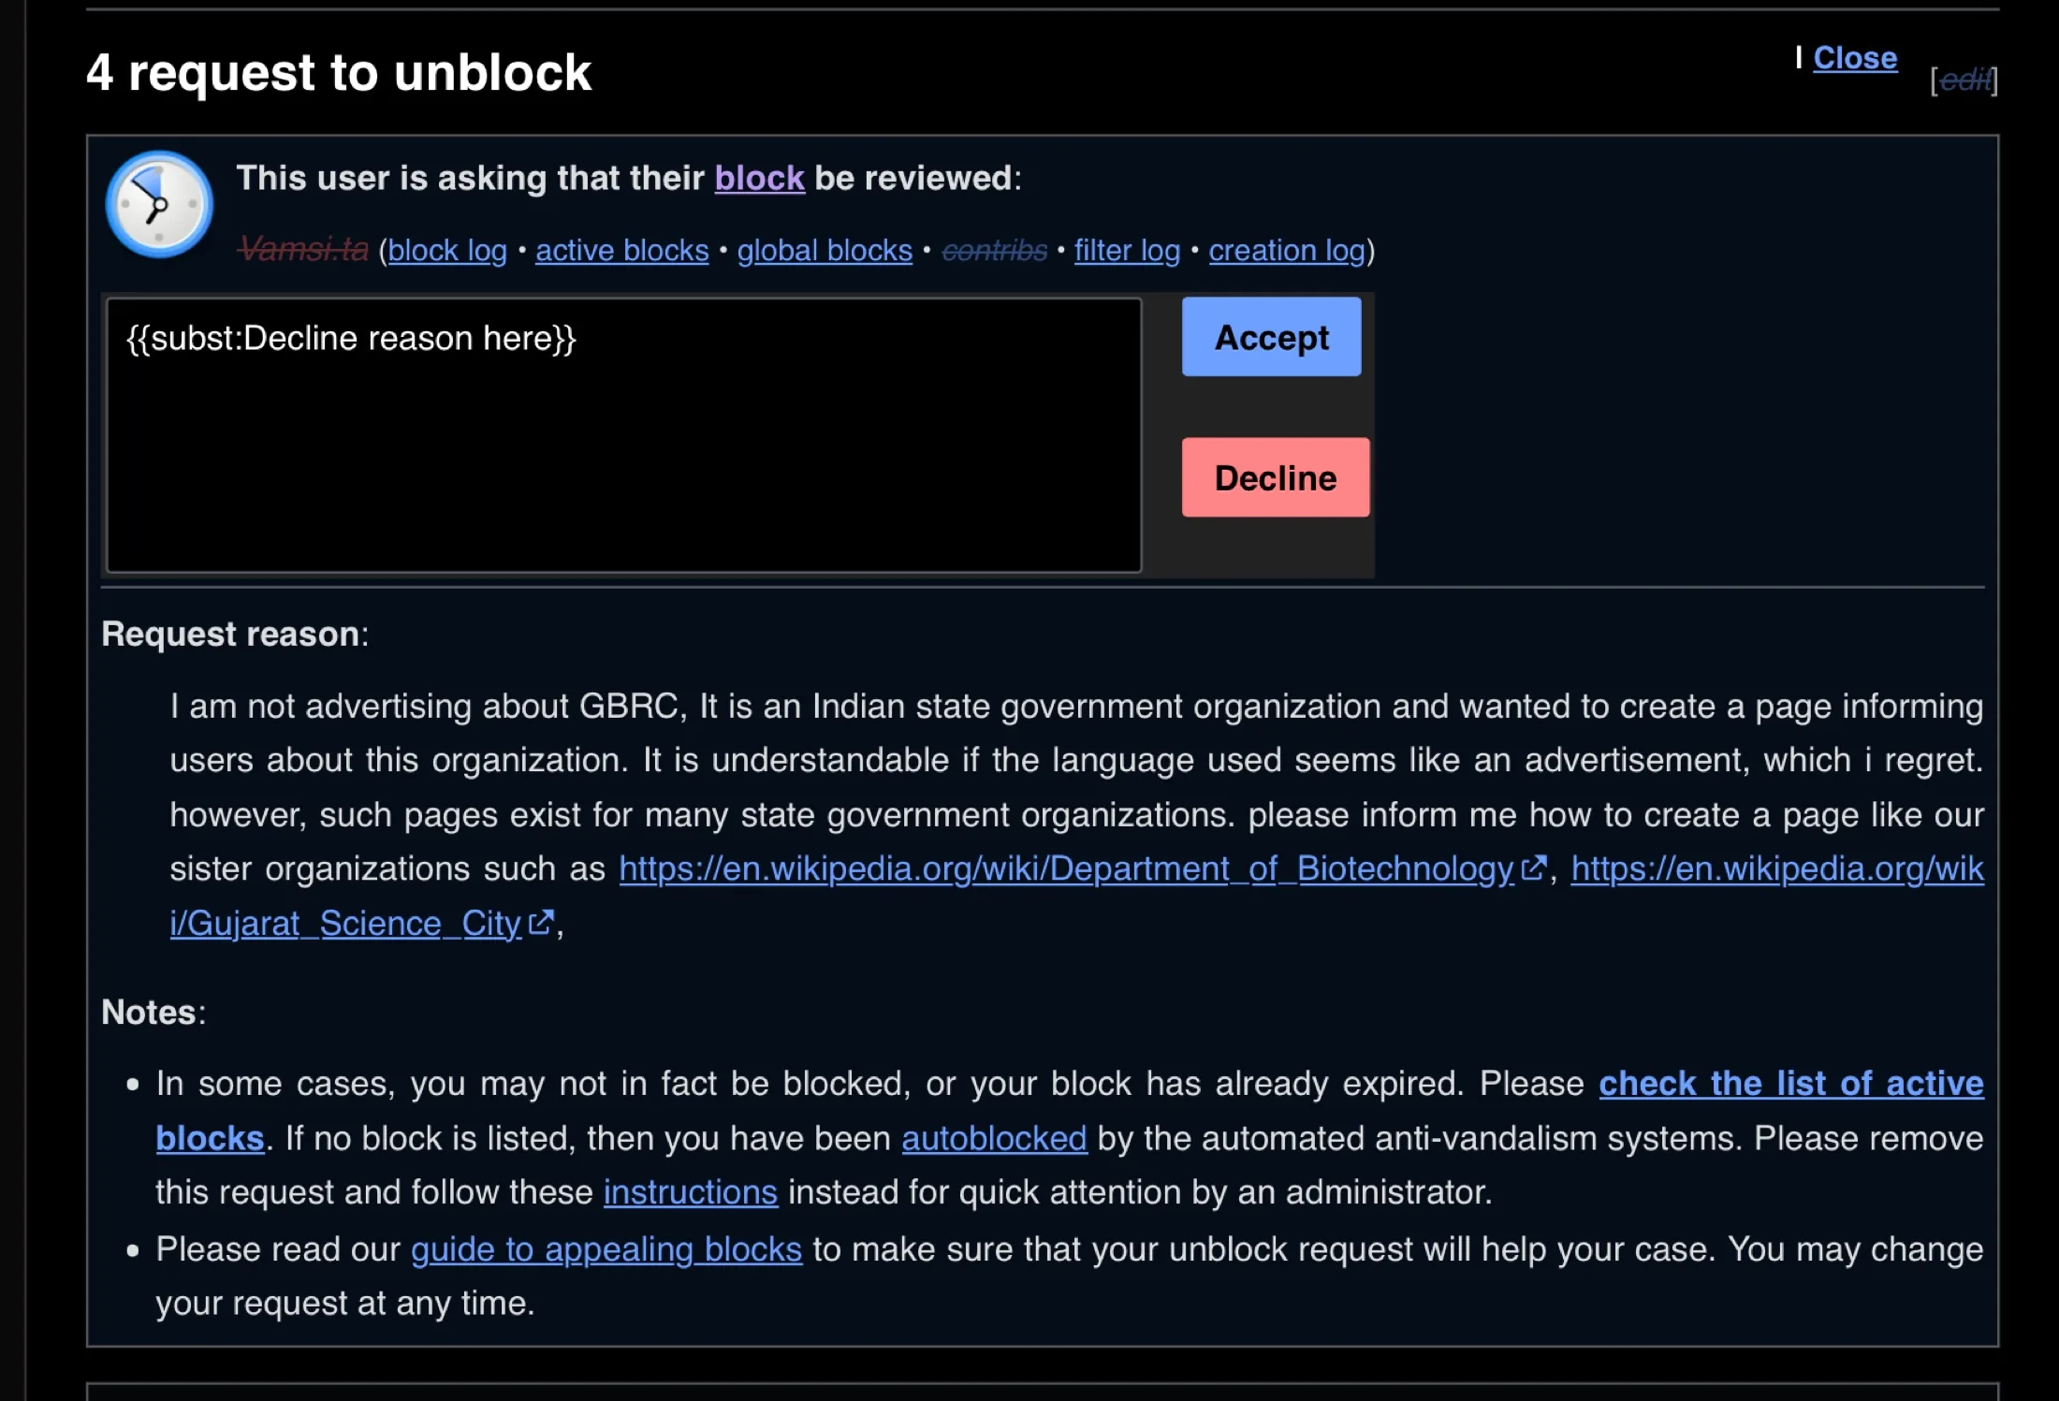2059x1401 pixels.
Task: Click the red Decline button
Action: click(x=1275, y=477)
